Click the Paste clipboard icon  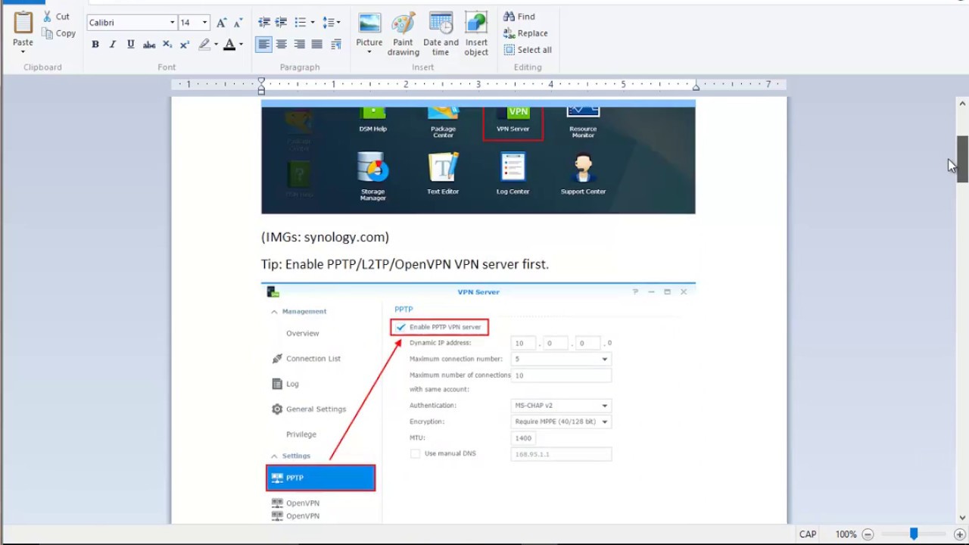tap(23, 23)
